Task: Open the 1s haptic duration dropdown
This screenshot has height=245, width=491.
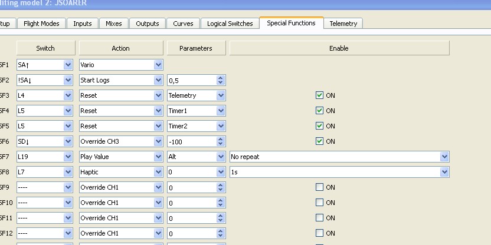Action: point(444,172)
